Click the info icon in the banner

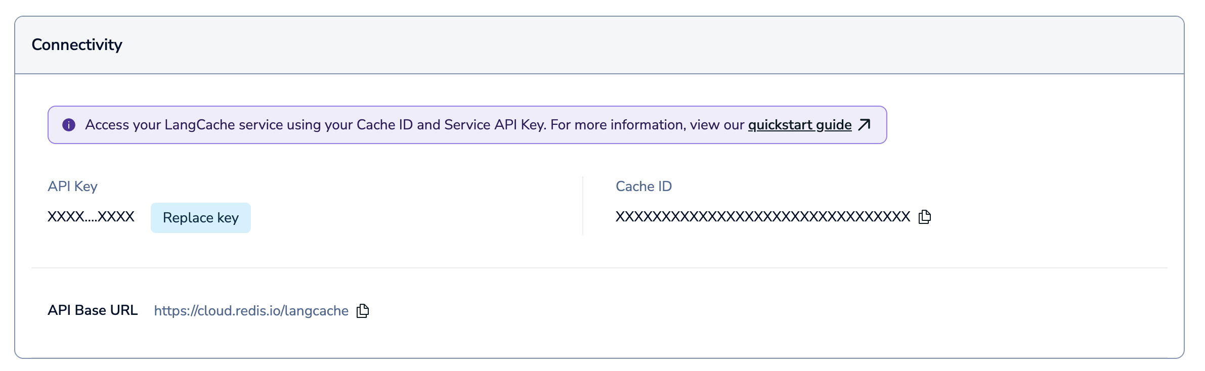tap(69, 125)
